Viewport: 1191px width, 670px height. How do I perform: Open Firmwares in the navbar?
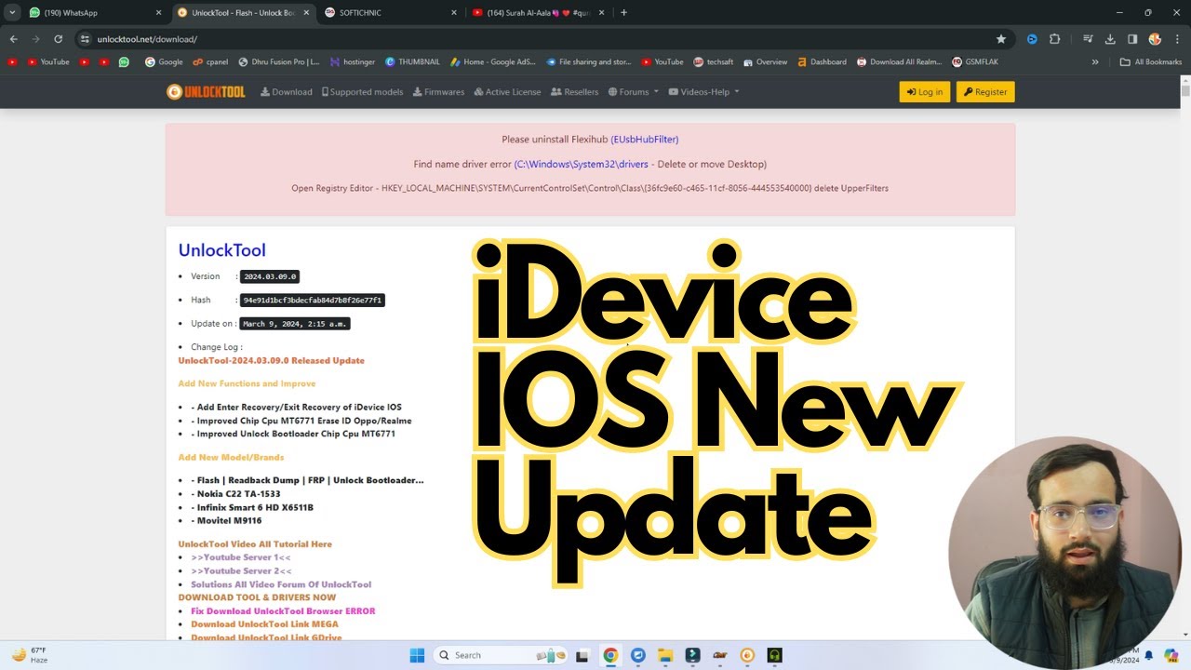click(438, 92)
